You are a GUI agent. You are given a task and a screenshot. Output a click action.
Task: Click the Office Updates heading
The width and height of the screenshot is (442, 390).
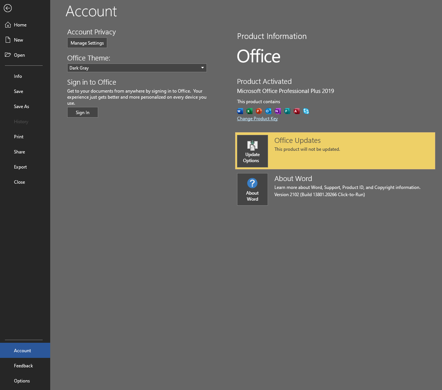point(297,140)
